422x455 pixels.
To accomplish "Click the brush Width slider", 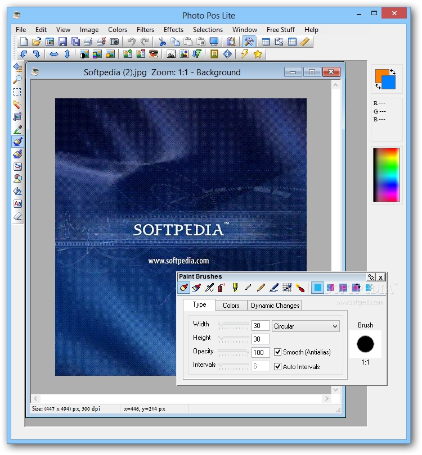I will [x=234, y=326].
